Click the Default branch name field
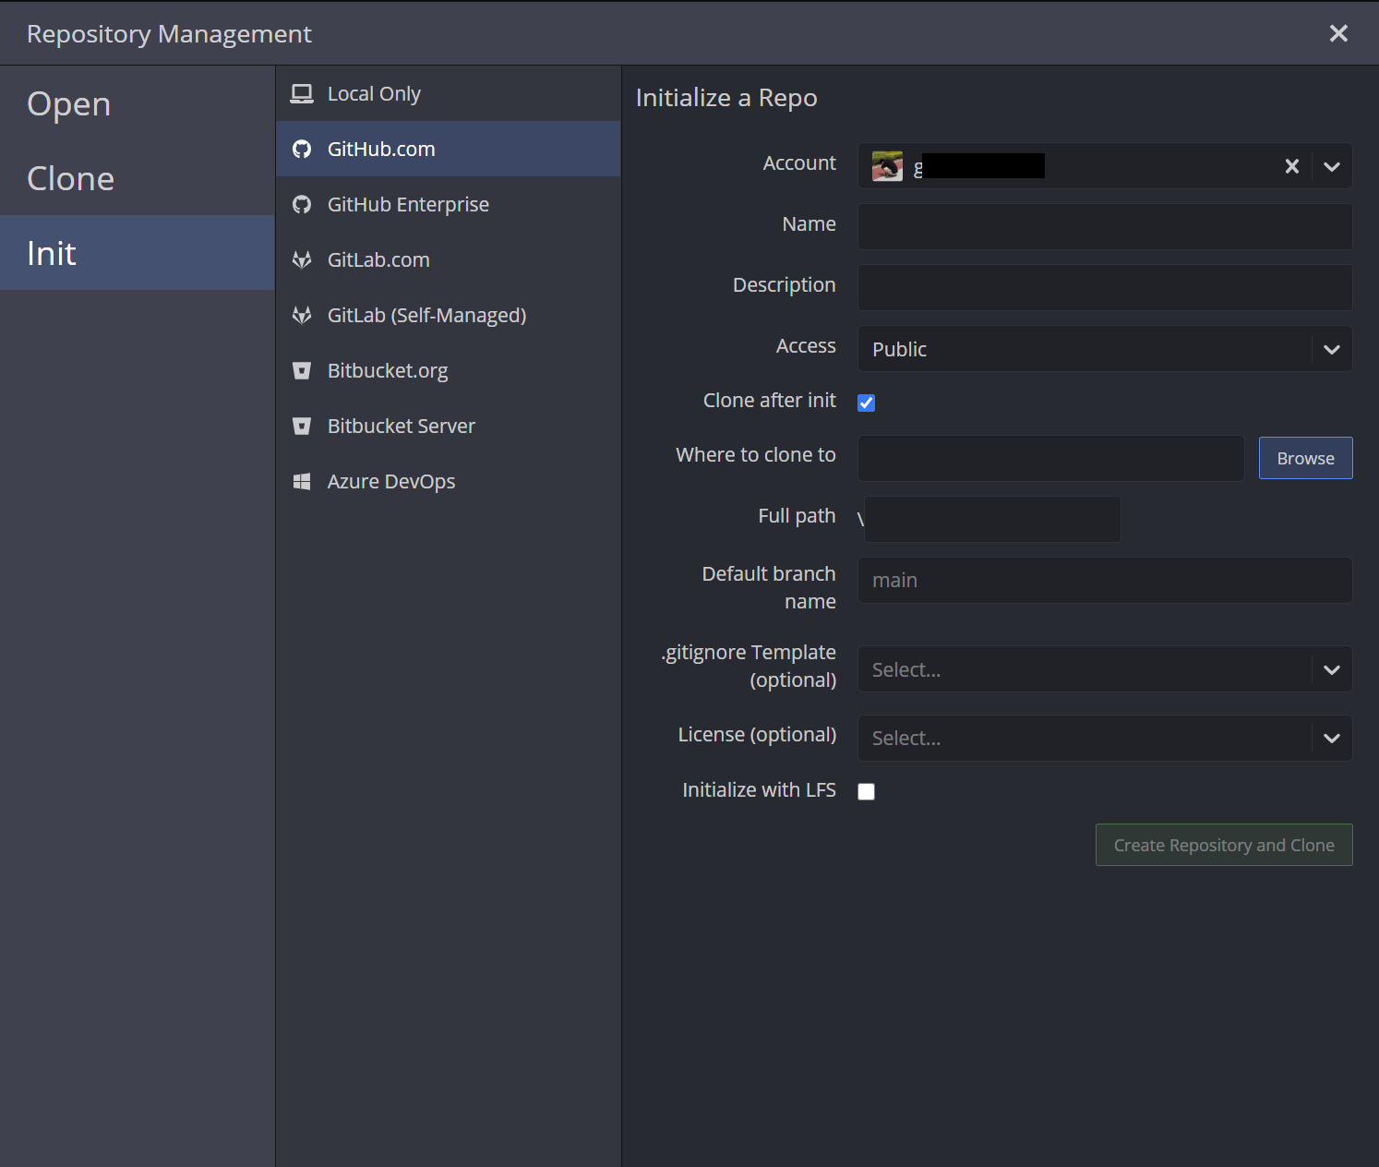This screenshot has width=1379, height=1167. [1105, 580]
